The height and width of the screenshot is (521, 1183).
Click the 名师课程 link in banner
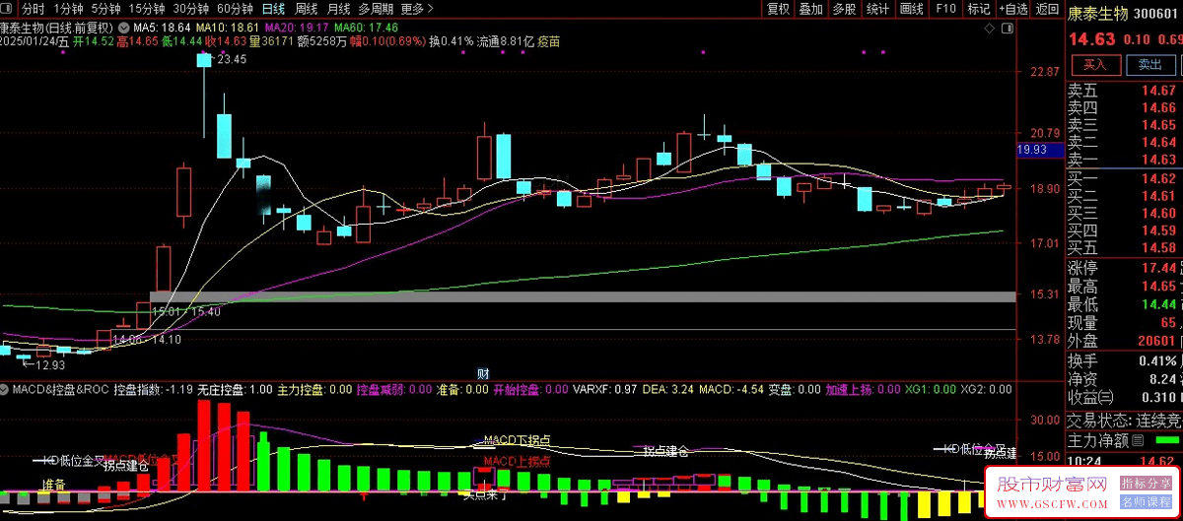point(1146,503)
